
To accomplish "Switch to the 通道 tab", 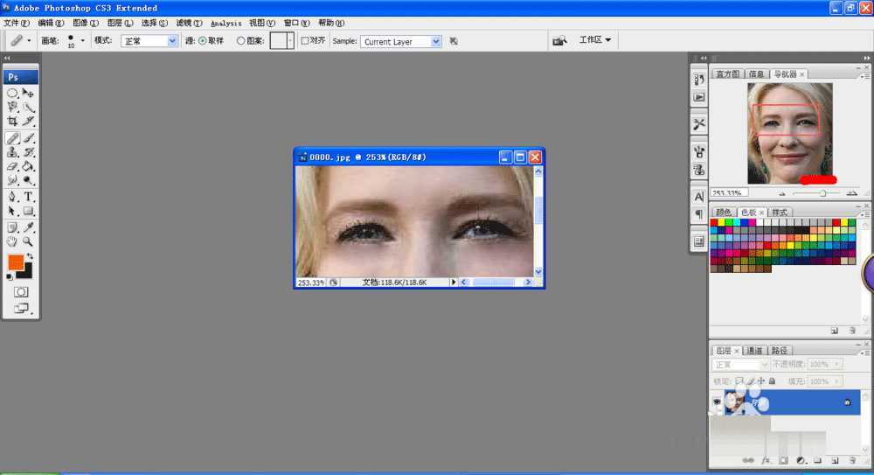I will pyautogui.click(x=754, y=351).
